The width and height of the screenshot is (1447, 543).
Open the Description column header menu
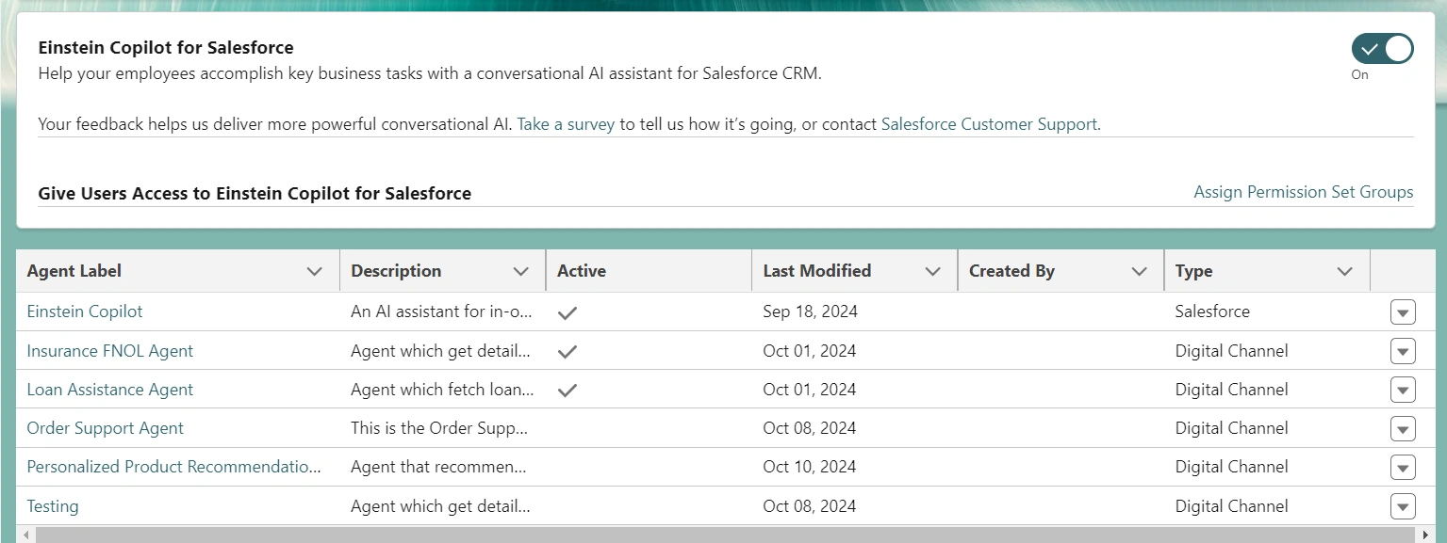[521, 271]
